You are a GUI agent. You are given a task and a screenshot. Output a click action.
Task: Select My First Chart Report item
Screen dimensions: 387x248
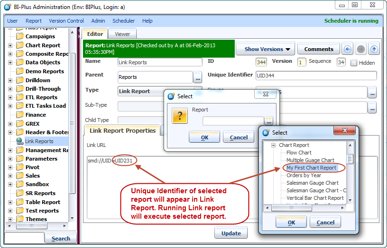pos(311,168)
